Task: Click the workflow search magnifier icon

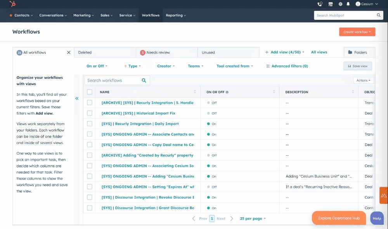Action: tap(144, 80)
